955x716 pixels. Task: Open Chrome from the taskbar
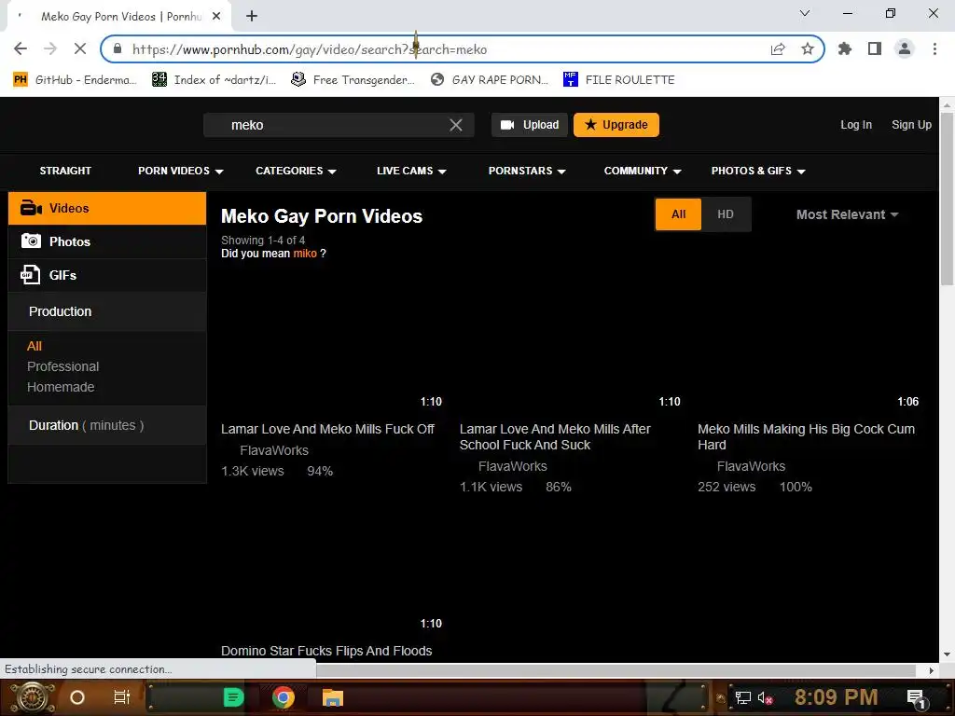[x=284, y=697]
